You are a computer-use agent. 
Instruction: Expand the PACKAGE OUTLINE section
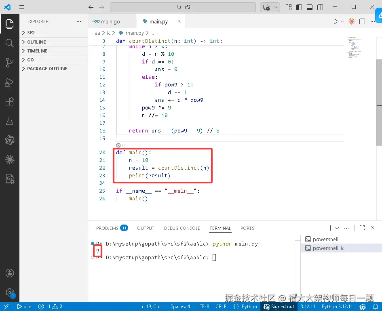click(x=54, y=69)
